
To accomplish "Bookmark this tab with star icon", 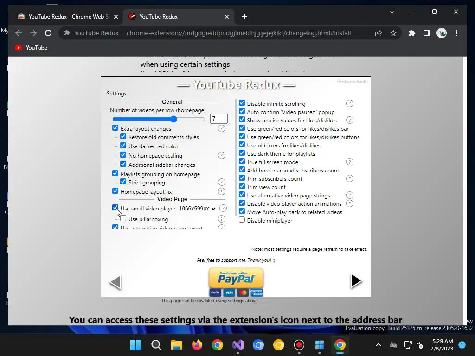I will tap(393, 33).
